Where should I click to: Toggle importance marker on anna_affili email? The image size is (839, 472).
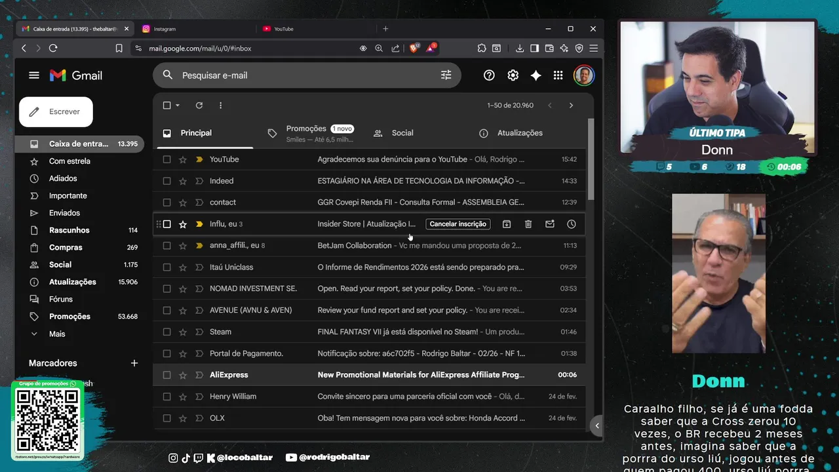199,246
